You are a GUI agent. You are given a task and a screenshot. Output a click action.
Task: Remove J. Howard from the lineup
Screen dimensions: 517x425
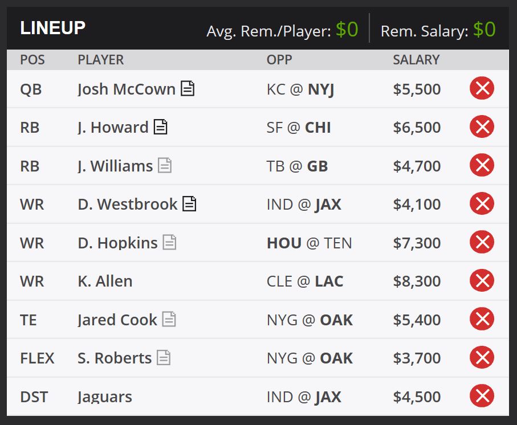pos(482,126)
